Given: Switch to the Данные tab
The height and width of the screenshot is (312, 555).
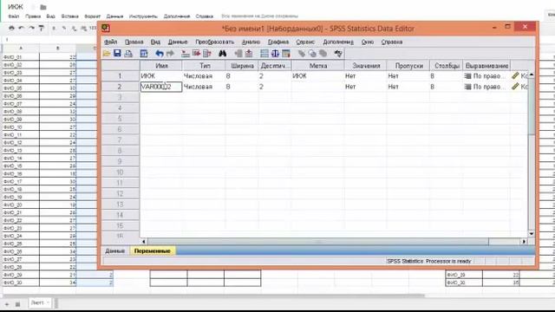Looking at the screenshot, I should pyautogui.click(x=115, y=250).
